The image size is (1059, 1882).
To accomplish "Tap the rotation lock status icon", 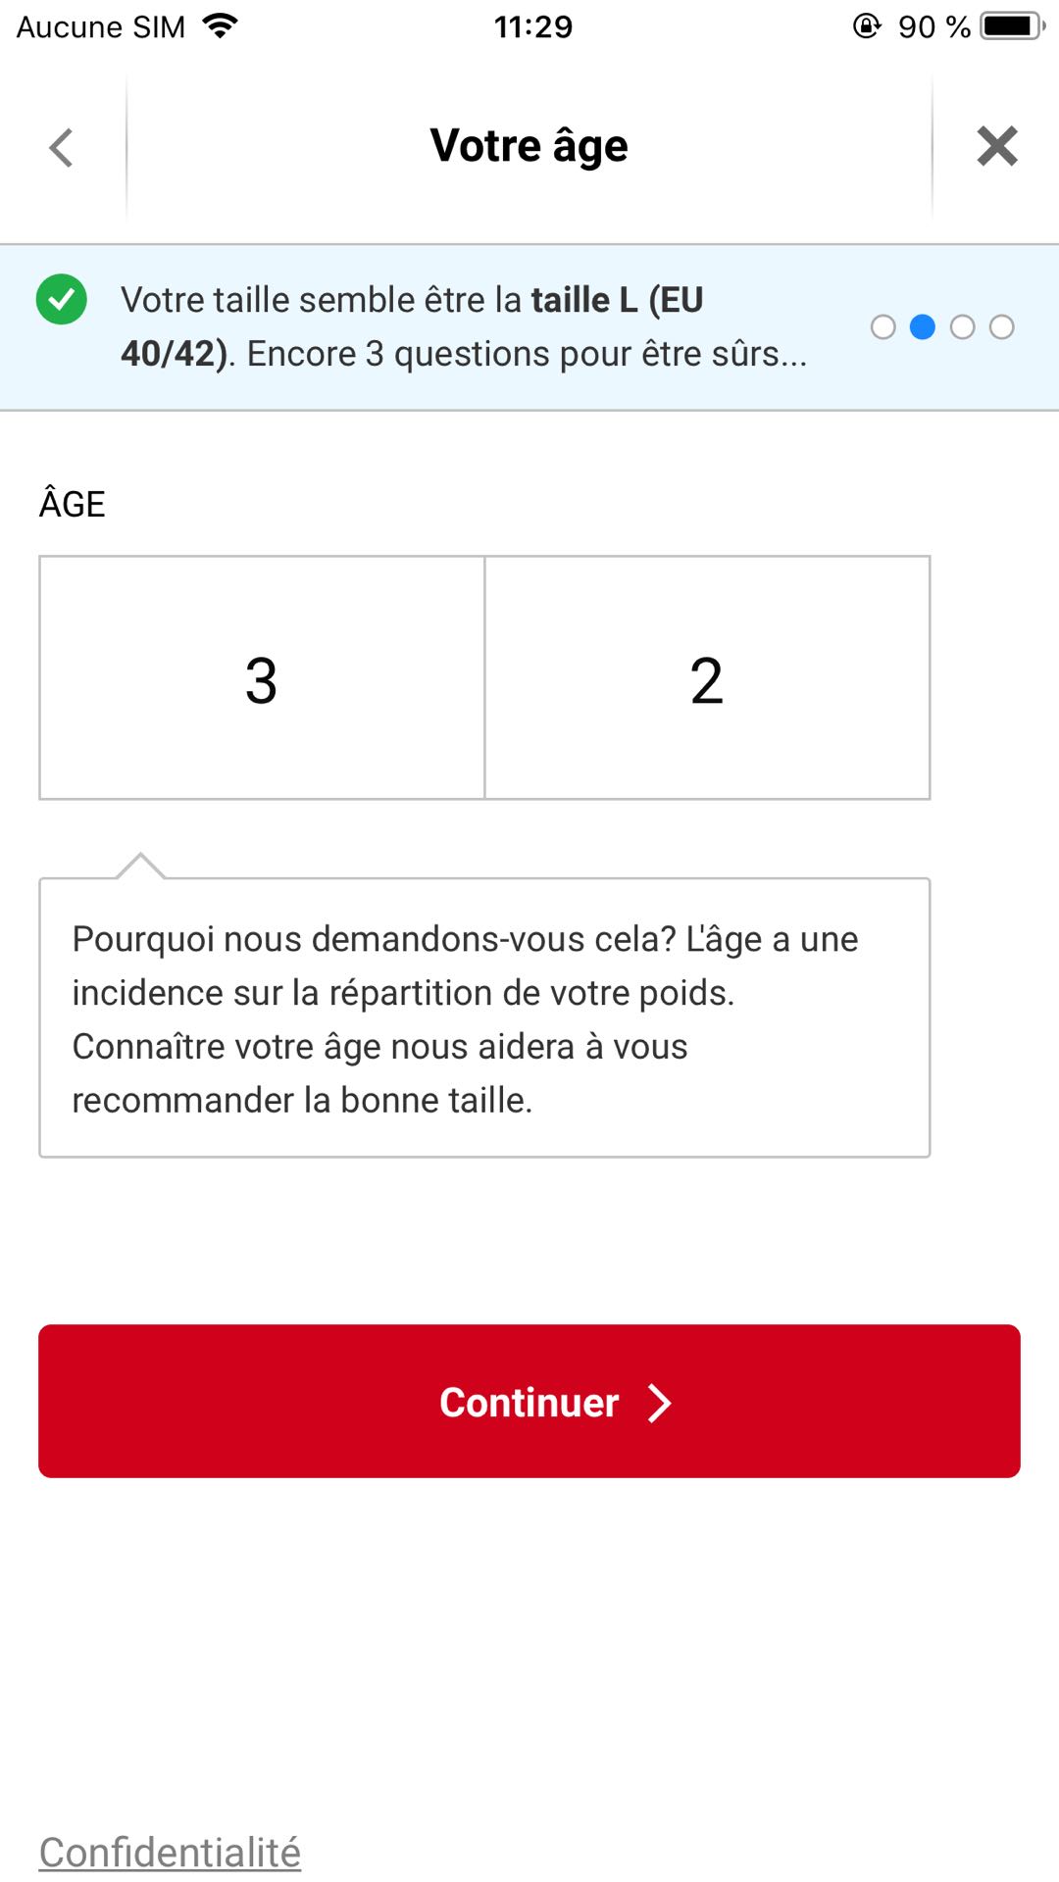I will tap(867, 26).
